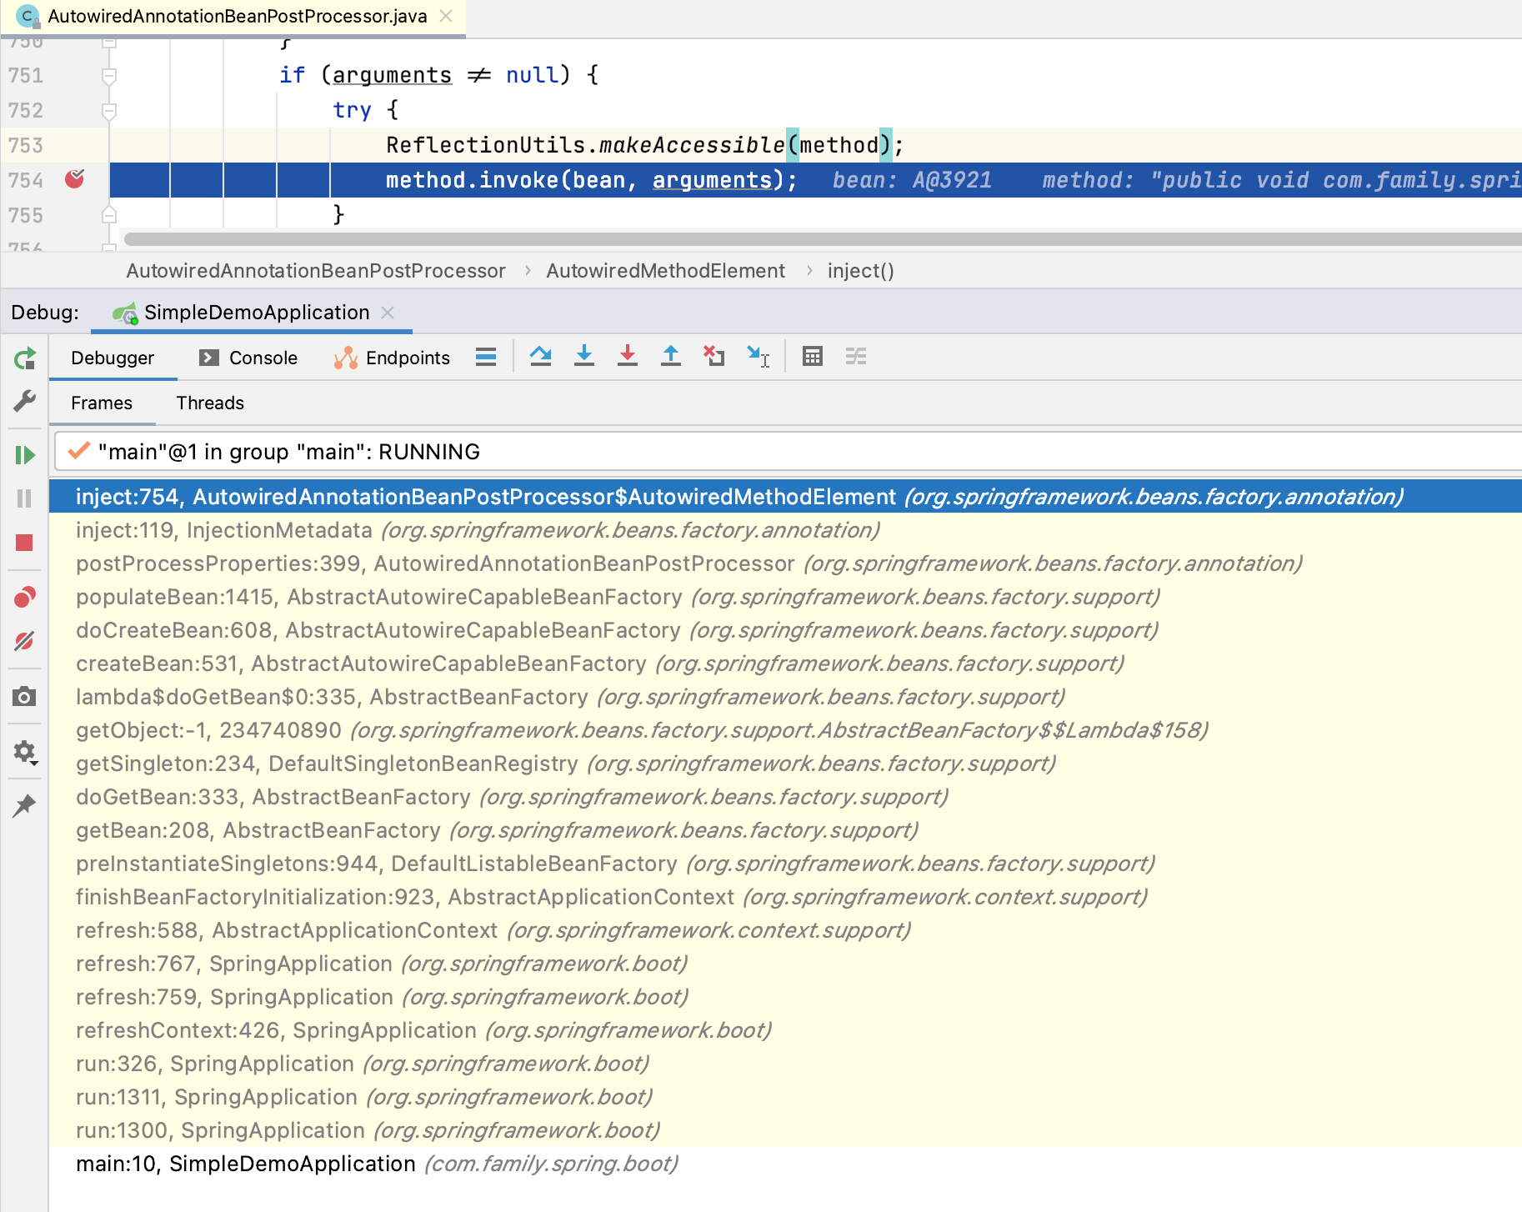Select frame inject:119 InjectionMetadata
Screen dimensions: 1522x1212
pyautogui.click(x=785, y=530)
